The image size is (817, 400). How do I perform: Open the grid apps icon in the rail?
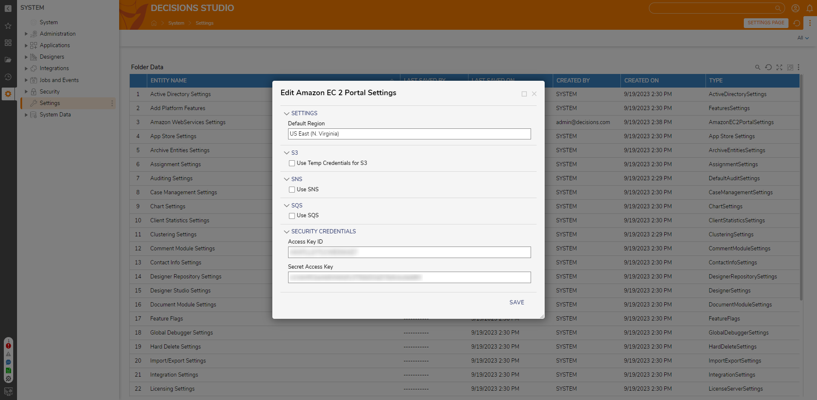pos(8,43)
